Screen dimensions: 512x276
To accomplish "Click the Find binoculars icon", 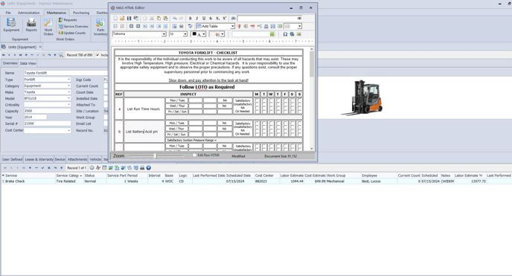I will coord(233,19).
